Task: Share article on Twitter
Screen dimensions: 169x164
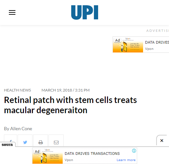Action: tap(25, 141)
